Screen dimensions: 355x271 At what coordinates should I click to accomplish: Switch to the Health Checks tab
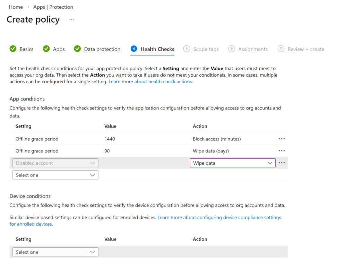click(157, 49)
